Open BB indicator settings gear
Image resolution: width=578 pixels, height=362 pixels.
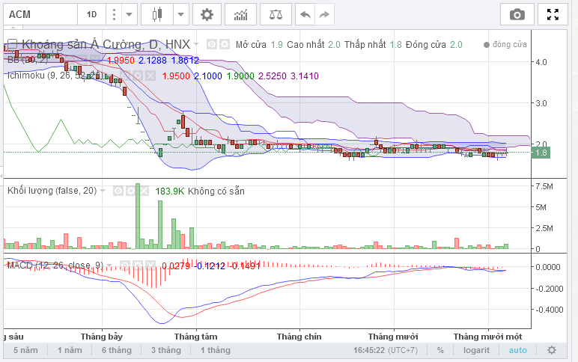click(x=84, y=60)
